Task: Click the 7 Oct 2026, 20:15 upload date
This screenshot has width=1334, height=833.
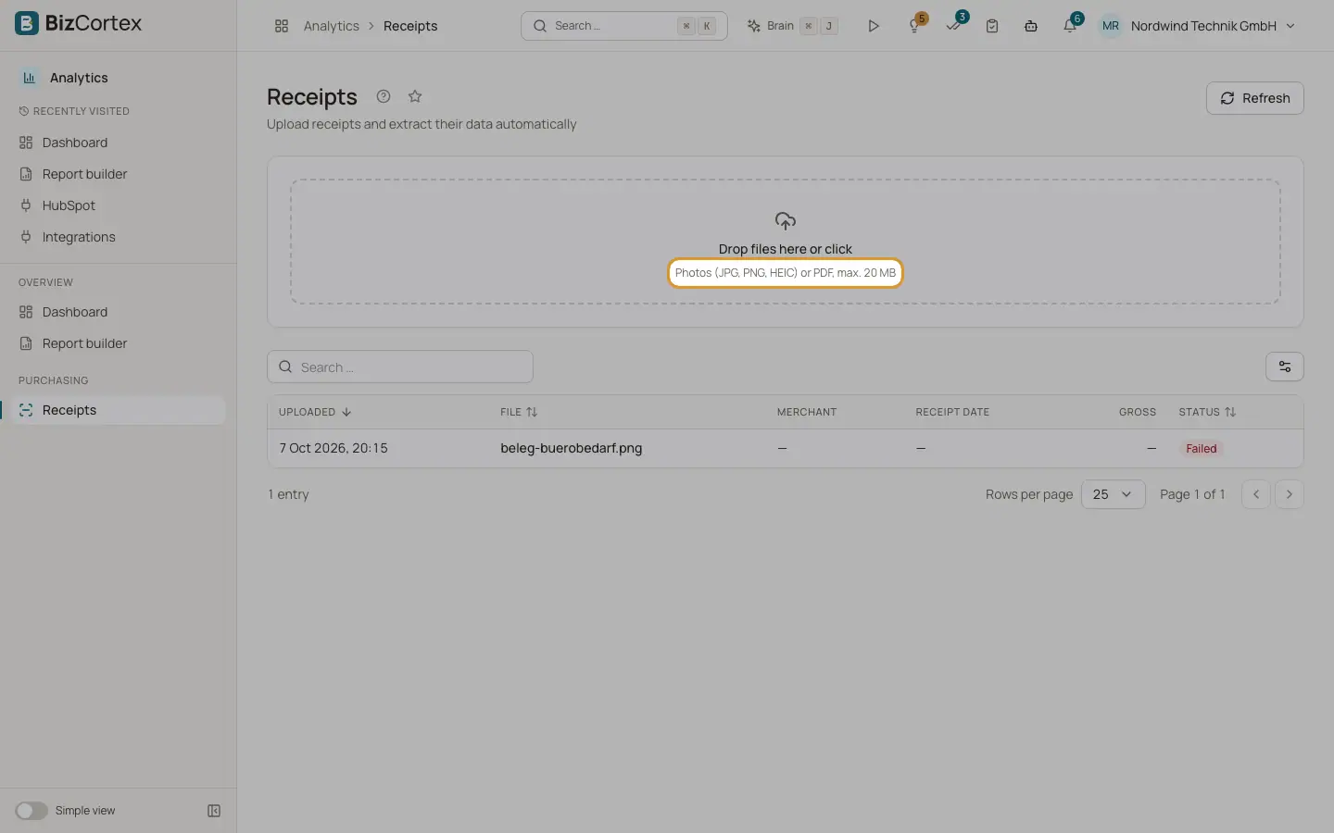Action: pos(333,448)
